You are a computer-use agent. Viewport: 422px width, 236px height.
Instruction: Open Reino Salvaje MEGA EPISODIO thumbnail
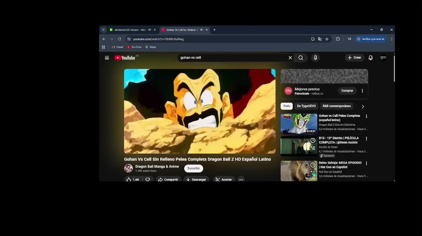click(299, 171)
